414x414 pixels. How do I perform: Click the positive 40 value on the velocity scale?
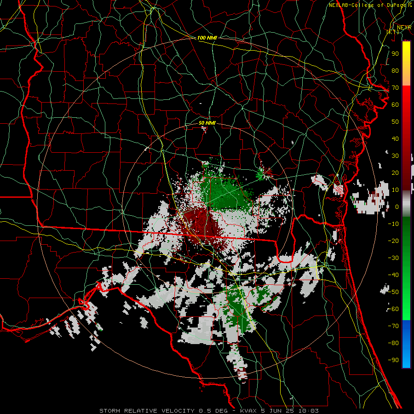395,138
